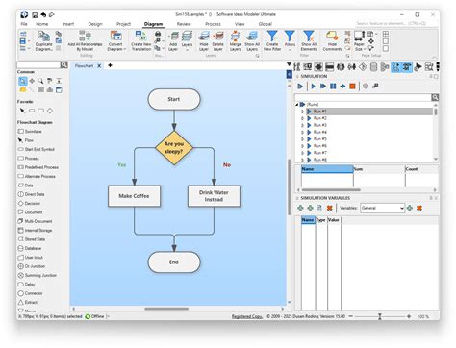Open the Layers dropdown in ribbon
The height and width of the screenshot is (348, 456).
coord(187,40)
